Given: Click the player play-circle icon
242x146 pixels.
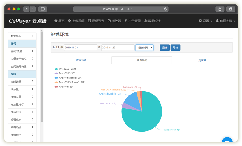Looking at the screenshot, I should [109, 21].
